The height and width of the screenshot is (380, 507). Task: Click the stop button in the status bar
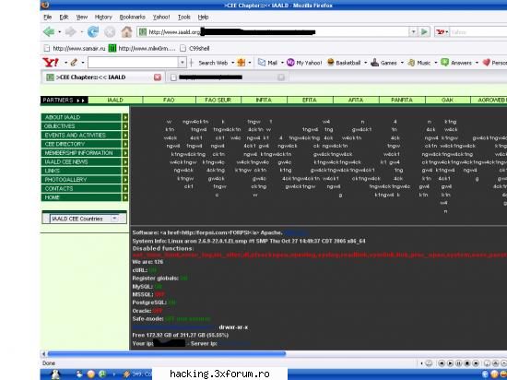tap(467, 363)
